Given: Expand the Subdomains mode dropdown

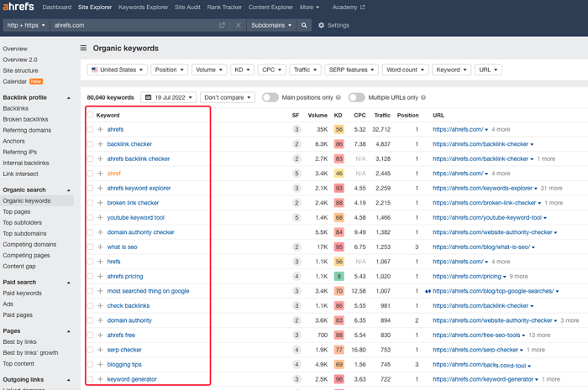Looking at the screenshot, I should [270, 25].
